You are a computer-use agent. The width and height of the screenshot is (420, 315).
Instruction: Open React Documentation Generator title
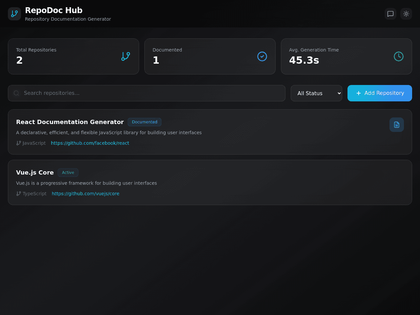[x=70, y=122]
